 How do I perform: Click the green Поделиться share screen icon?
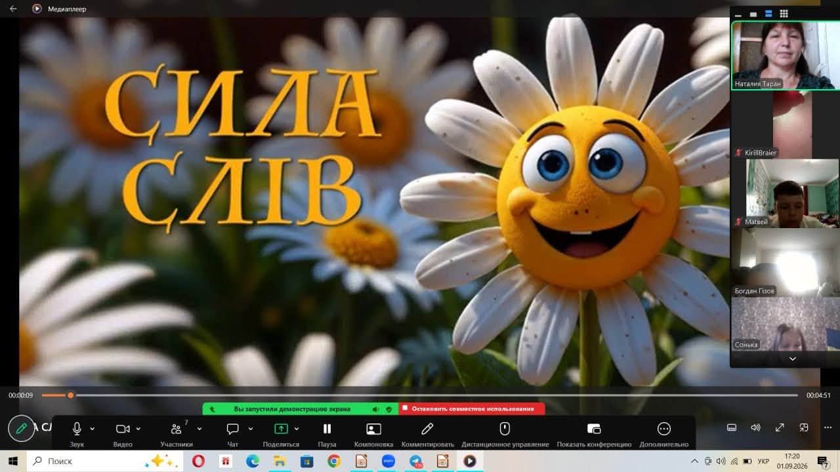(x=281, y=429)
